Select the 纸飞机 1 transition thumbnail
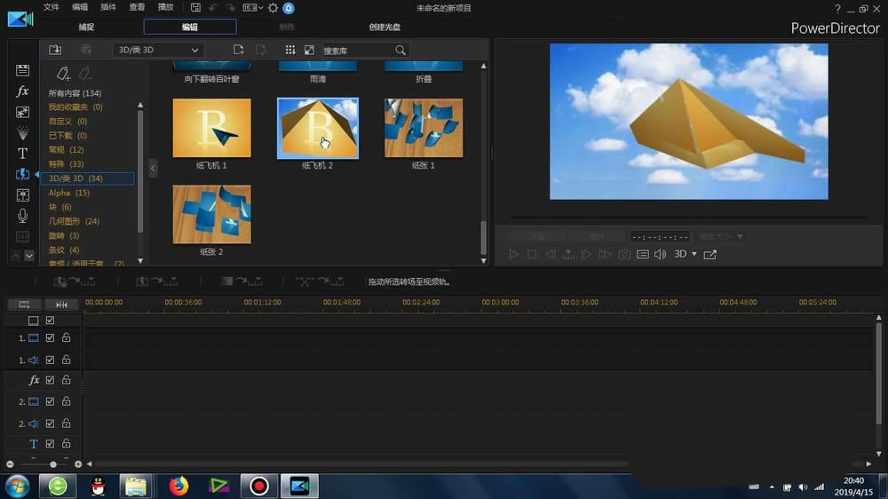The image size is (888, 499). click(211, 129)
